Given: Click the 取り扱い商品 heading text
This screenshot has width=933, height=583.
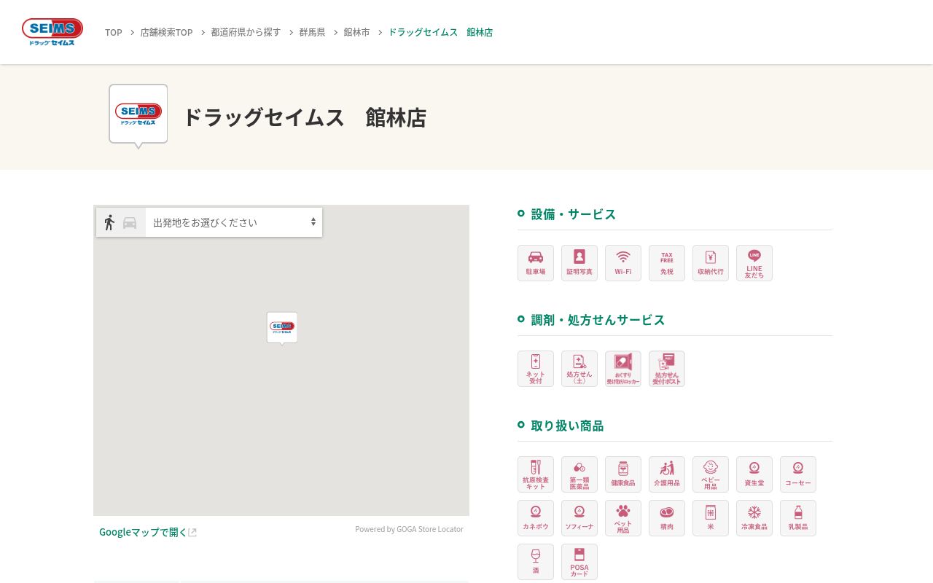Looking at the screenshot, I should coord(568,426).
